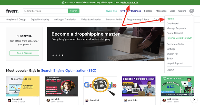The image size is (200, 105).
Task: Go to Explore in top navigation
Action: click(148, 11)
